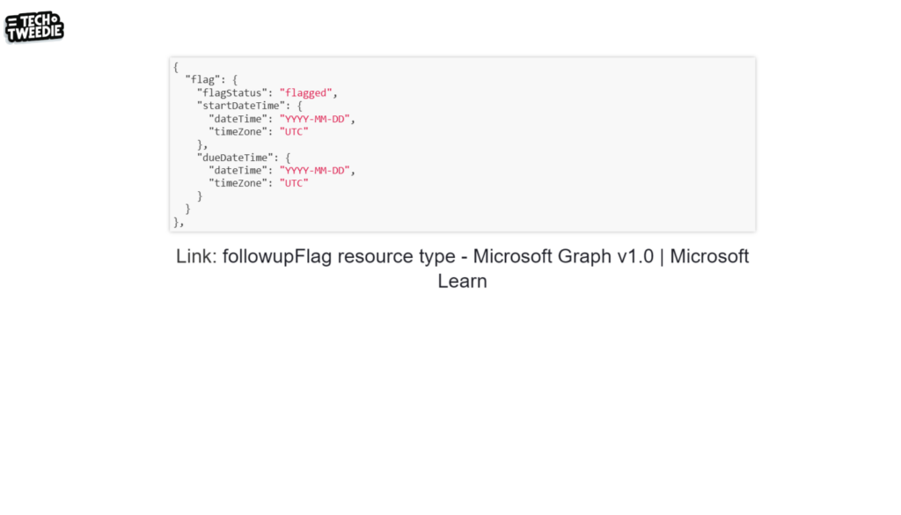
Task: Click the final closing brace with comma
Action: tap(179, 222)
